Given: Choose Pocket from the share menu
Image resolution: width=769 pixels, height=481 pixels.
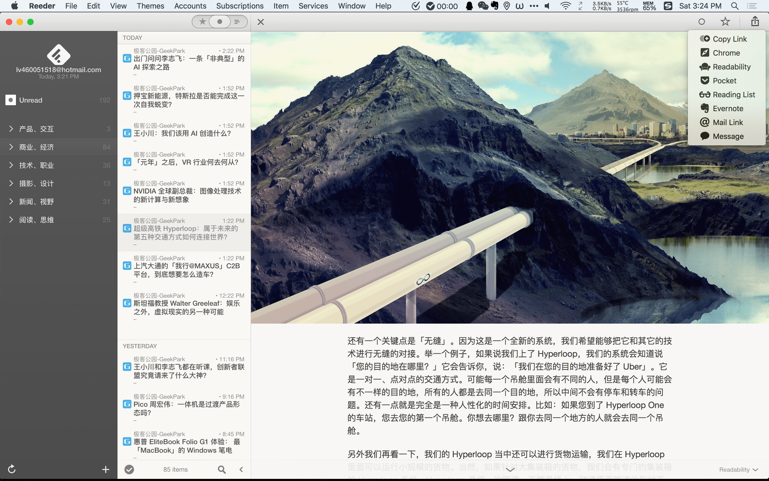Looking at the screenshot, I should coord(724,80).
